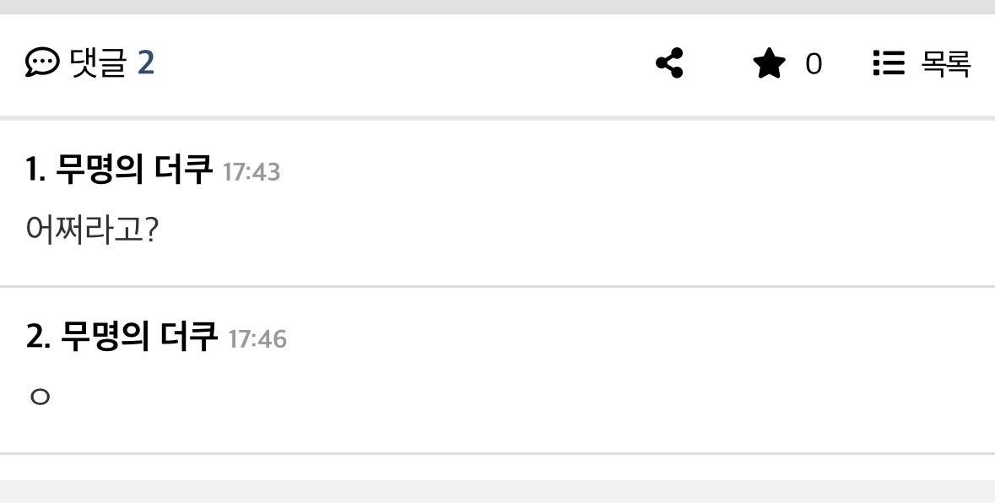Click the share icon
The image size is (995, 503).
[669, 63]
